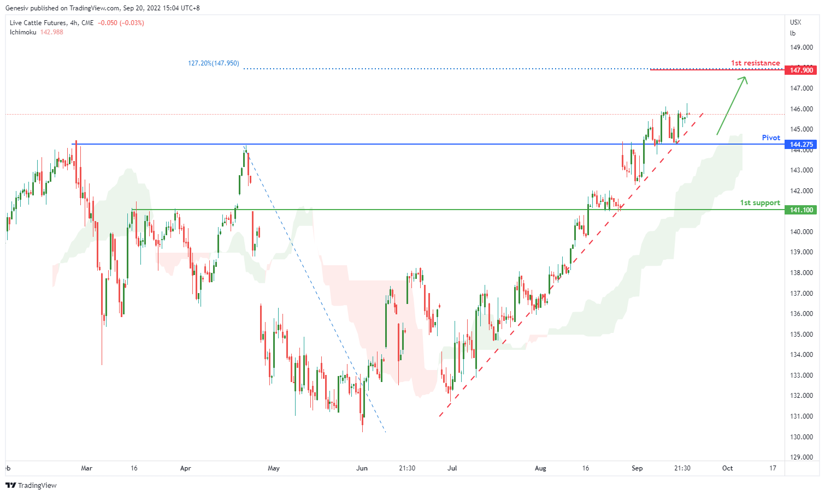Click the green upward projection arrow
The width and height of the screenshot is (825, 495).
pyautogui.click(x=732, y=105)
